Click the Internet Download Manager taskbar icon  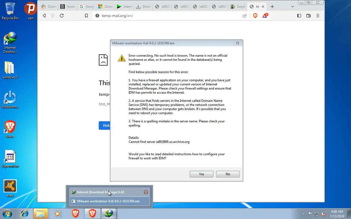[109, 213]
